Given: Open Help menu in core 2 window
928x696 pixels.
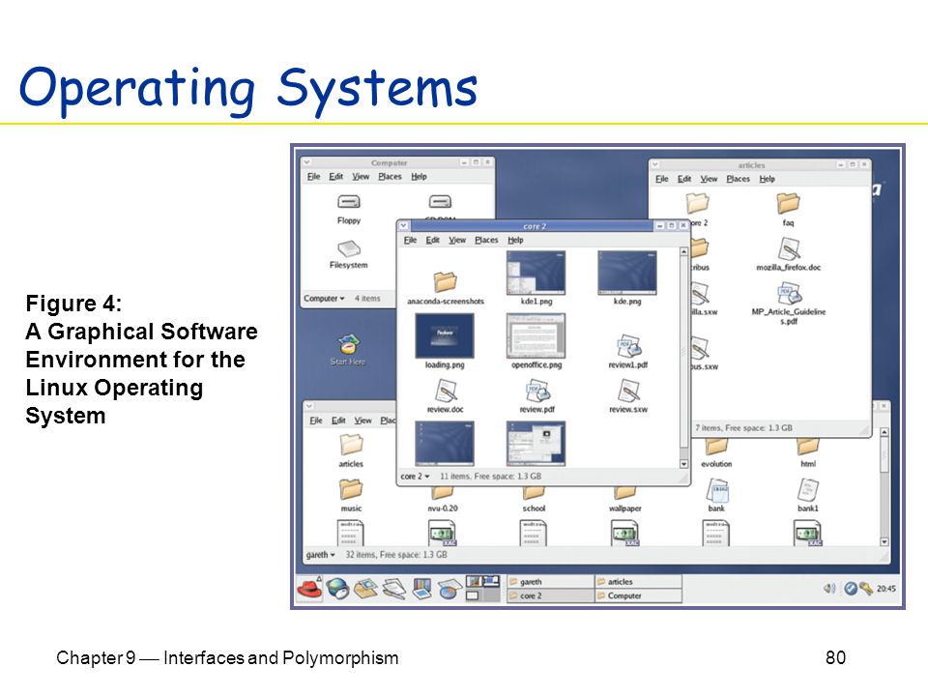Looking at the screenshot, I should pos(515,241).
